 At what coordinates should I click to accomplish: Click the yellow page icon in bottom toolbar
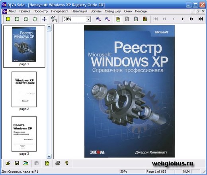point(47,163)
